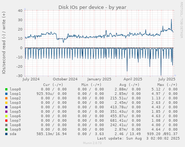Click the loop4 dark blue swatch
The width and height of the screenshot is (185, 147).
coord(6,107)
